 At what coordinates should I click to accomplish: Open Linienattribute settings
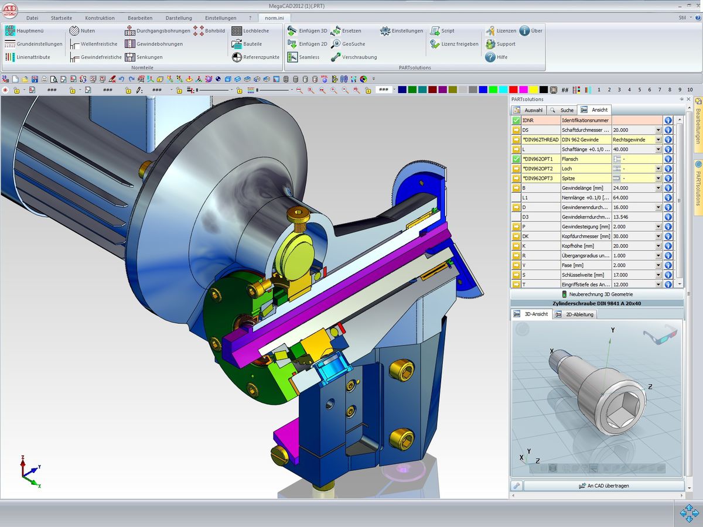pos(28,57)
